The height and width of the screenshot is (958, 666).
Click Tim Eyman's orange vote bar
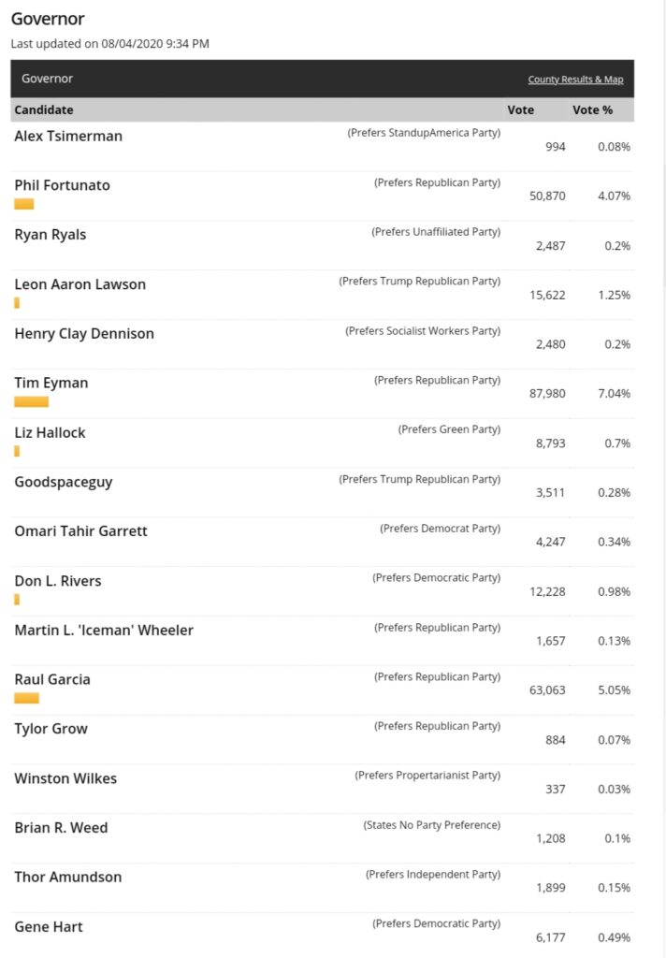(x=31, y=402)
